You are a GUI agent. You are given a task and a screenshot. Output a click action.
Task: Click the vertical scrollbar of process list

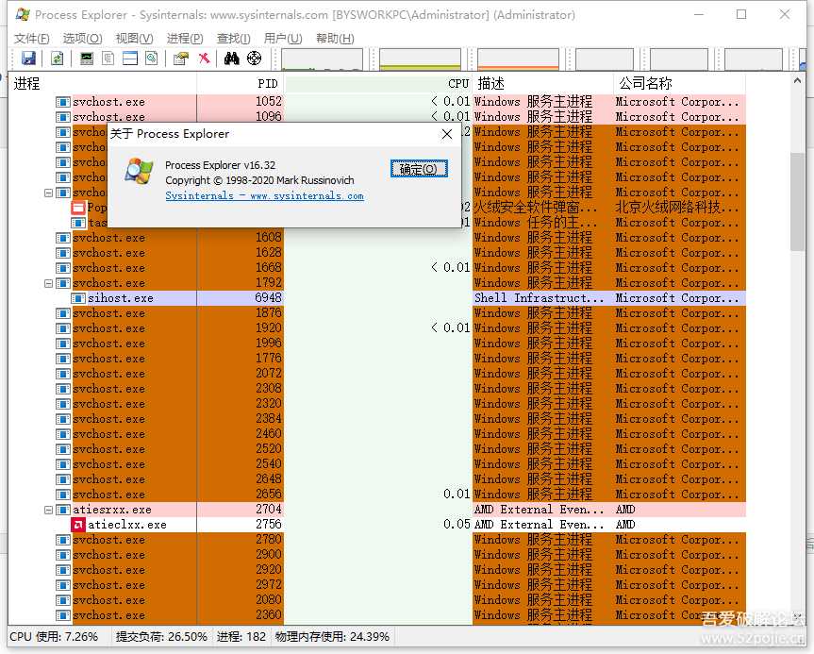click(798, 377)
